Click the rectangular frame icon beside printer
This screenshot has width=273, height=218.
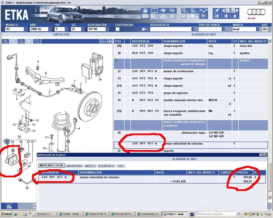(x=154, y=11)
